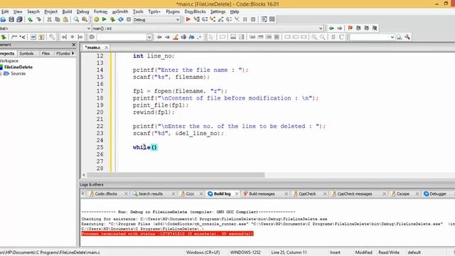Select the FileLineDelete project in tree

coord(18,67)
